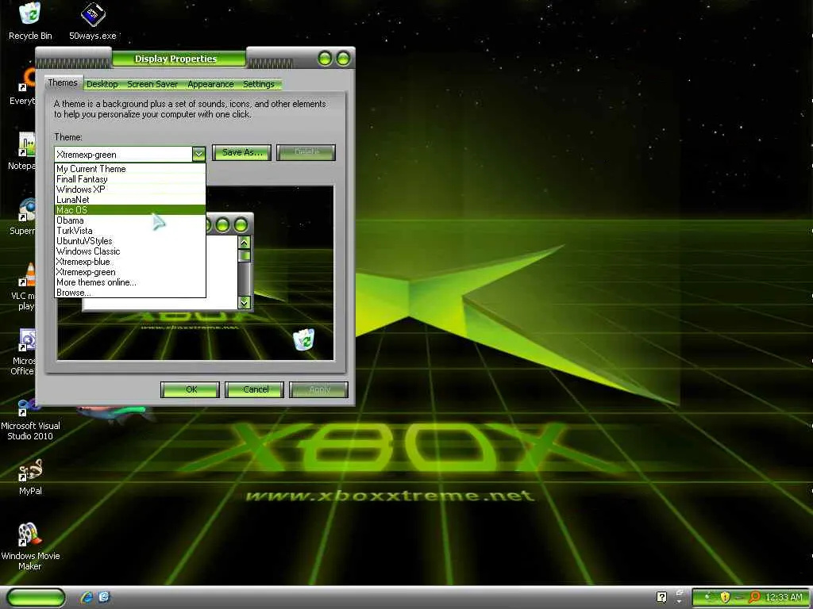Collapse the Theme dropdown arrow

point(198,154)
